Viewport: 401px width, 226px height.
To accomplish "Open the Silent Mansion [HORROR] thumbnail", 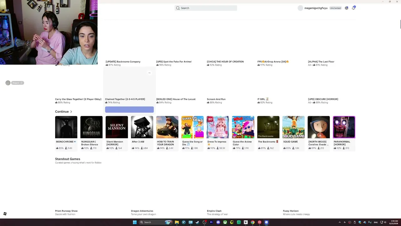I will (x=117, y=127).
